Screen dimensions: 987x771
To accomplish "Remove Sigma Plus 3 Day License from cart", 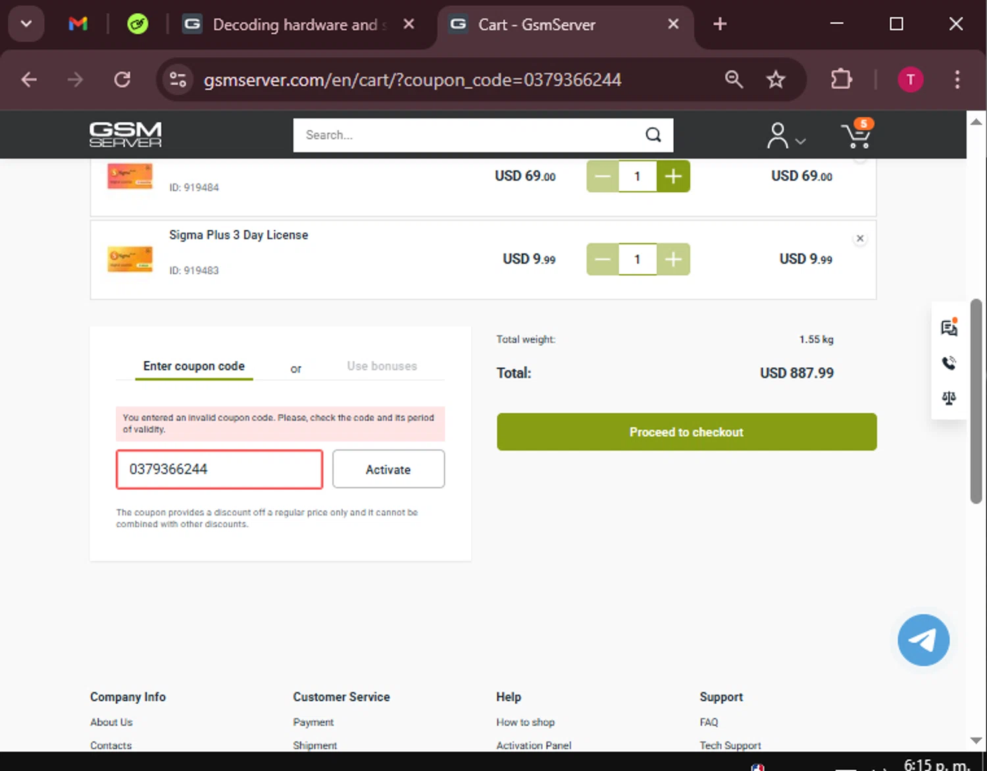I will click(860, 238).
